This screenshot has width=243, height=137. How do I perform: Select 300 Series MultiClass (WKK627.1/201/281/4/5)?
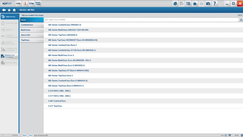[143, 30]
